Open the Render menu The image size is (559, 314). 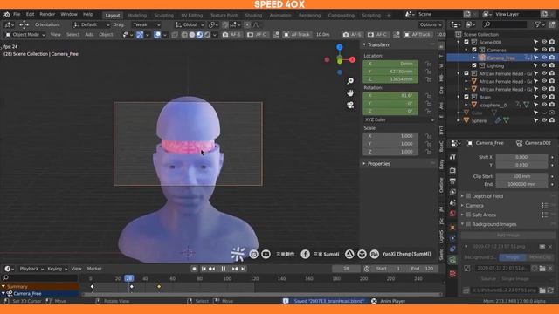pyautogui.click(x=47, y=15)
